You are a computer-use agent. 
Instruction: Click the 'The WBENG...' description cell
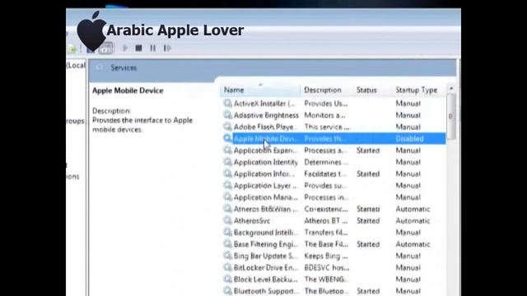point(324,280)
